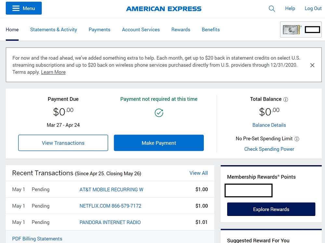
Task: Click View Transactions
Action: click(63, 143)
